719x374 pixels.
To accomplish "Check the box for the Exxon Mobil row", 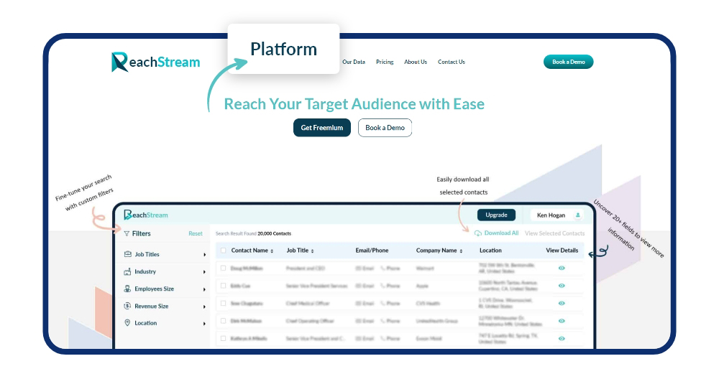I will (224, 338).
